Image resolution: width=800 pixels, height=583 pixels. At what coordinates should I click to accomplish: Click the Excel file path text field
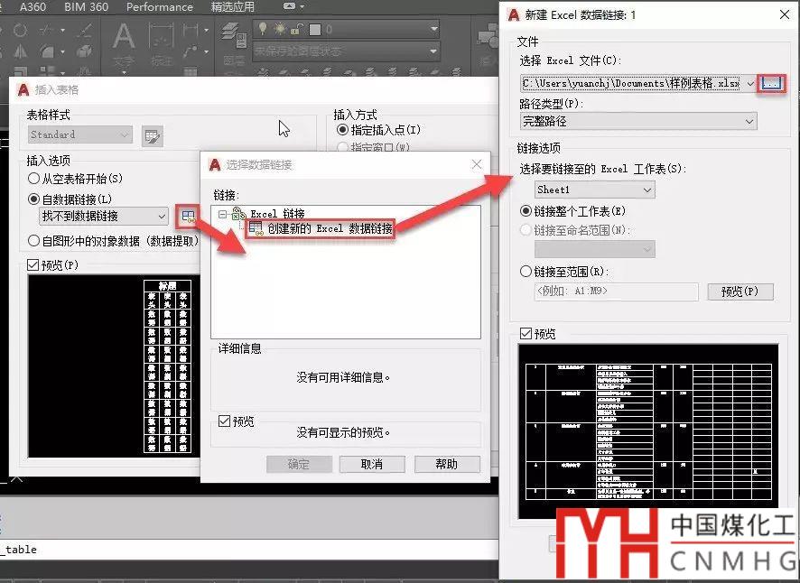(x=632, y=83)
